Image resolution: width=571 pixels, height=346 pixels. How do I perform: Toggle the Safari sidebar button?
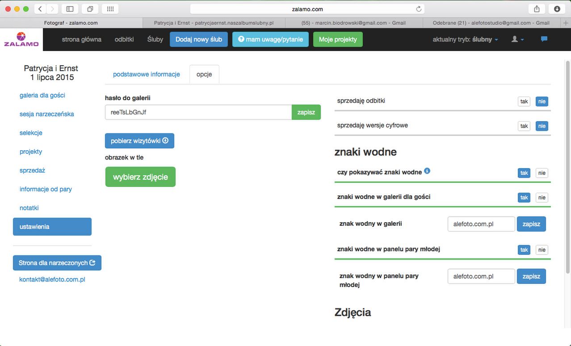click(70, 9)
